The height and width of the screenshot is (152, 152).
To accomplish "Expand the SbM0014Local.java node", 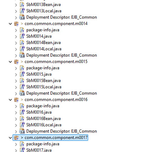I will click(16, 49).
